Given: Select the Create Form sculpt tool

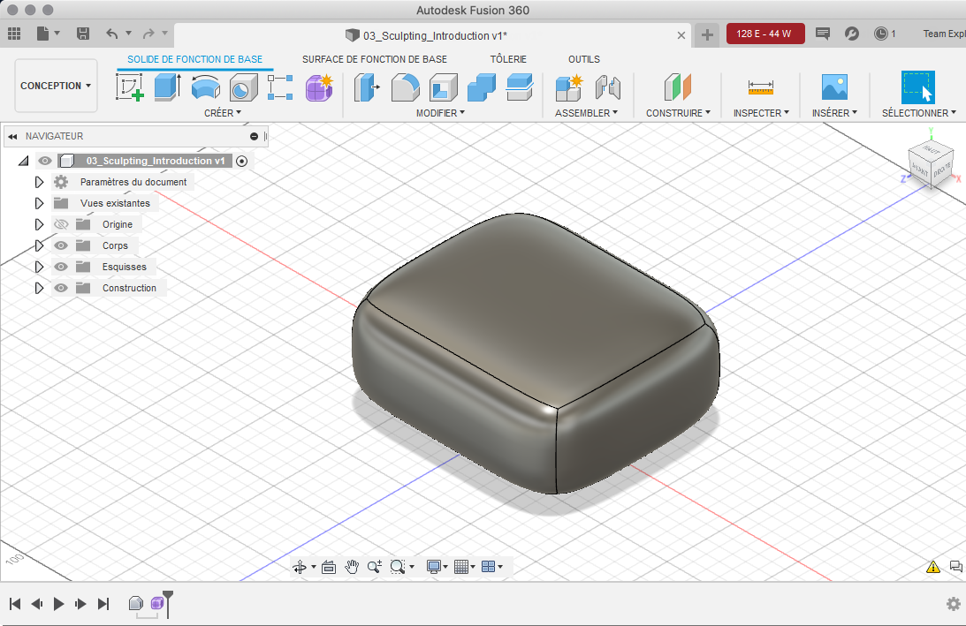Looking at the screenshot, I should pos(319,87).
